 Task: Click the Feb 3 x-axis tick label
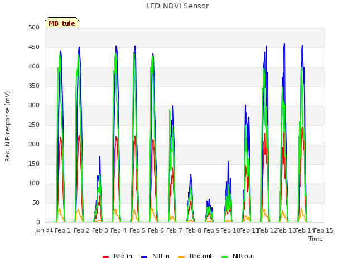(100, 230)
